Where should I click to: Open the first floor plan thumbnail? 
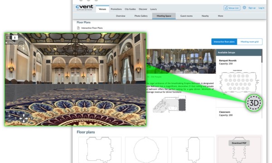point(100,150)
